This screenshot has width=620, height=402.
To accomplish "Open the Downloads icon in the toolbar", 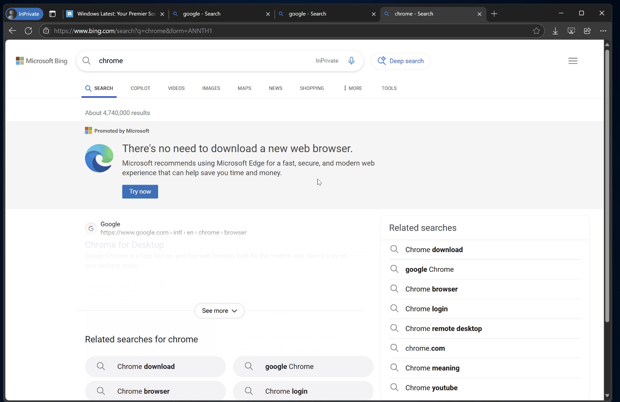I will click(x=555, y=31).
